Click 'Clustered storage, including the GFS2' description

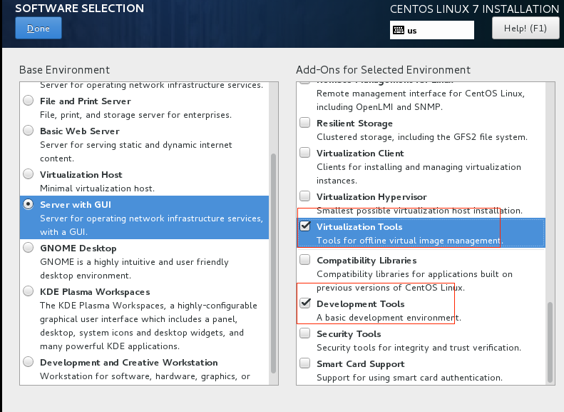(x=422, y=137)
